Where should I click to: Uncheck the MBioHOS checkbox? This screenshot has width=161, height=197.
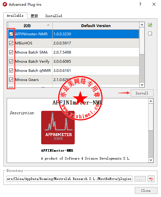tap(11, 43)
